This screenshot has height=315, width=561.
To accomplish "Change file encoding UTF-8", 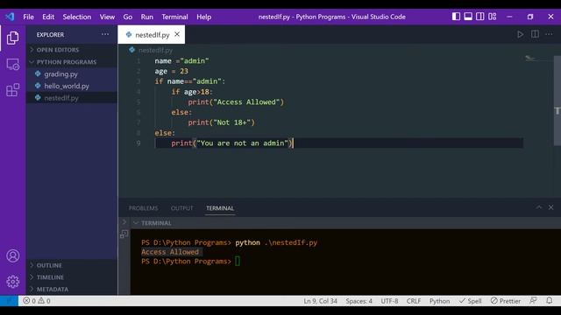I will [x=389, y=301].
